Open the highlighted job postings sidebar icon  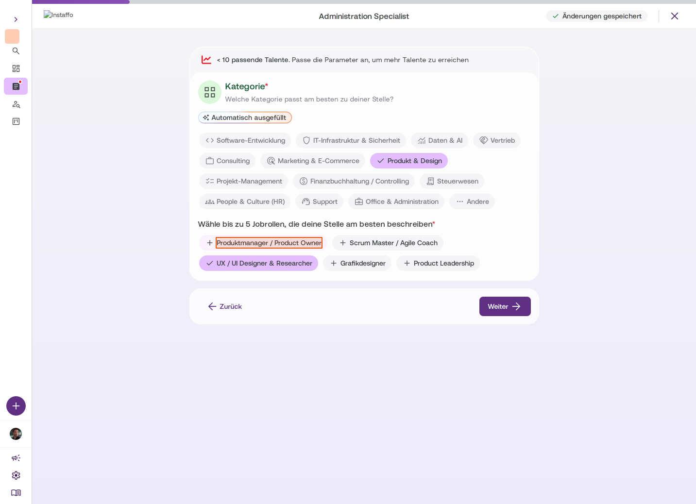coord(16,86)
